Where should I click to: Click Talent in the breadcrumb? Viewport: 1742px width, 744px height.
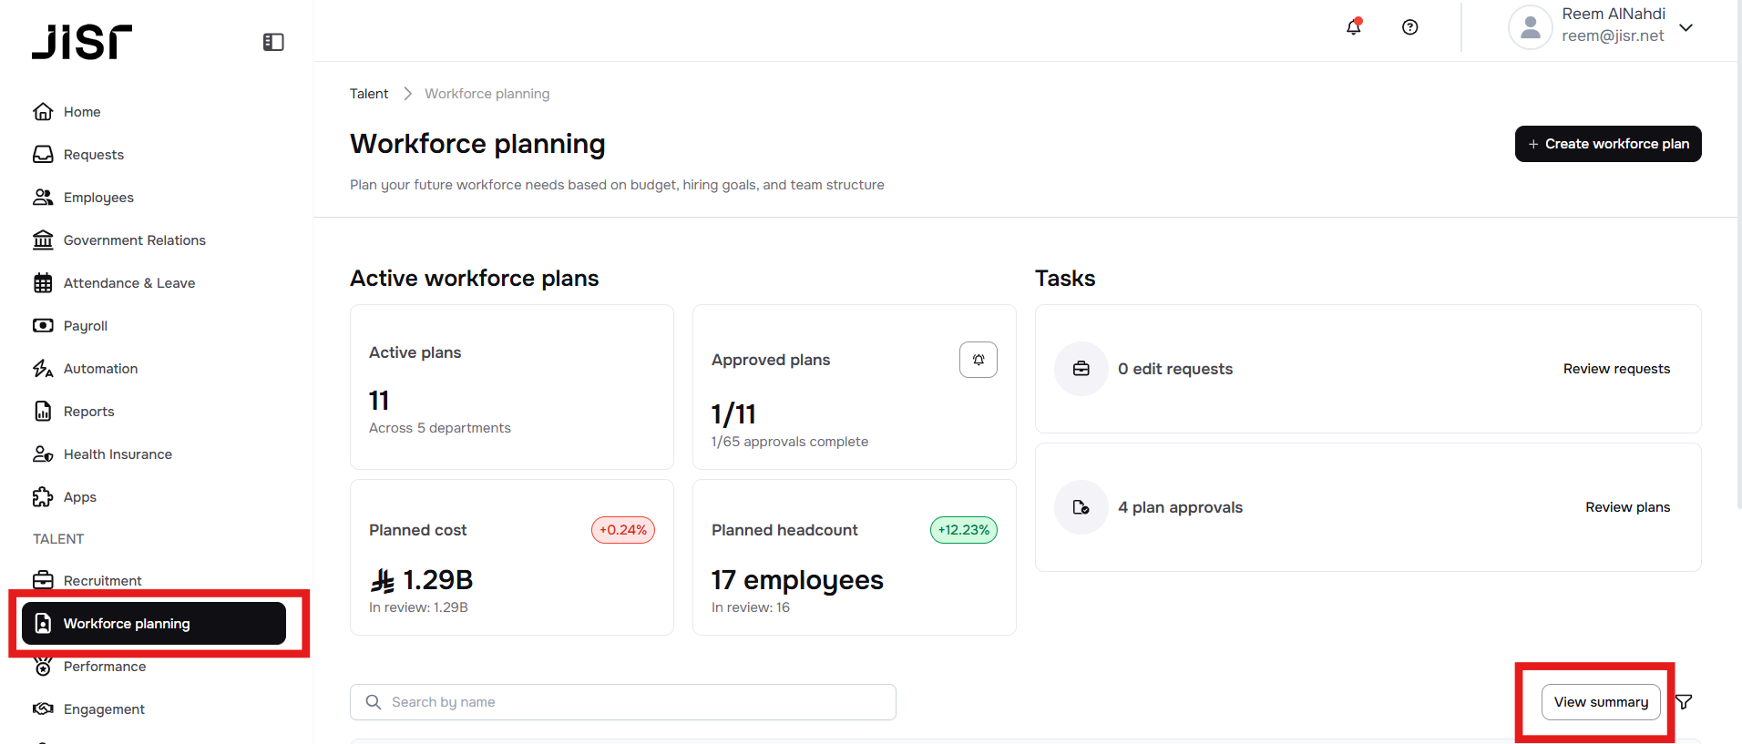(x=369, y=94)
